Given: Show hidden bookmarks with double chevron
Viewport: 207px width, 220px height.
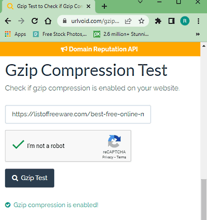Looking at the screenshot, I should 198,34.
